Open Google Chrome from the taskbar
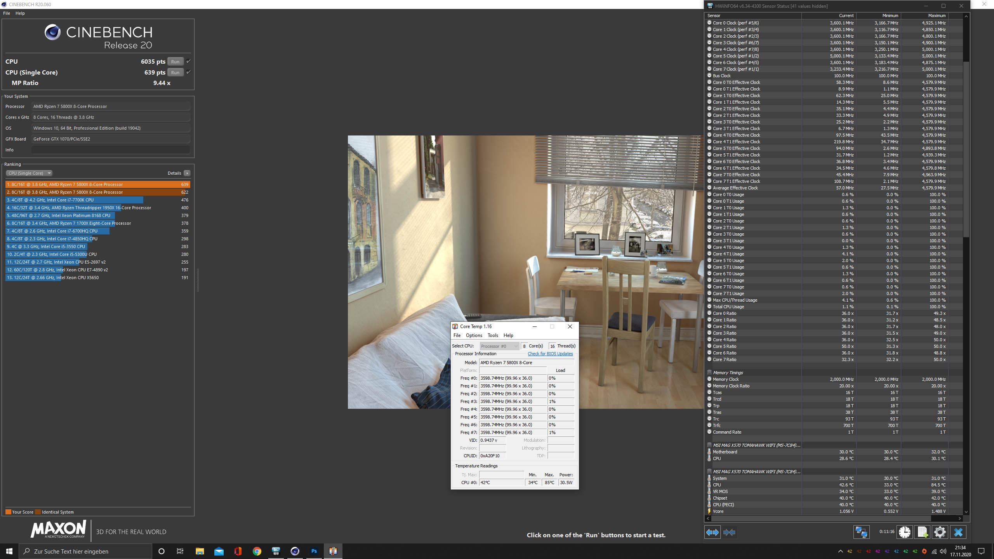Image resolution: width=994 pixels, height=559 pixels. [x=257, y=551]
